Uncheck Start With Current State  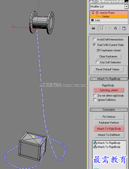(95, 45)
